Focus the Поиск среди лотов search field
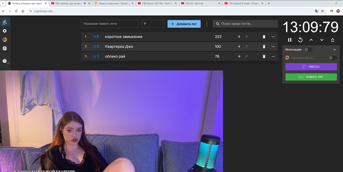The image size is (343, 172). point(245,24)
